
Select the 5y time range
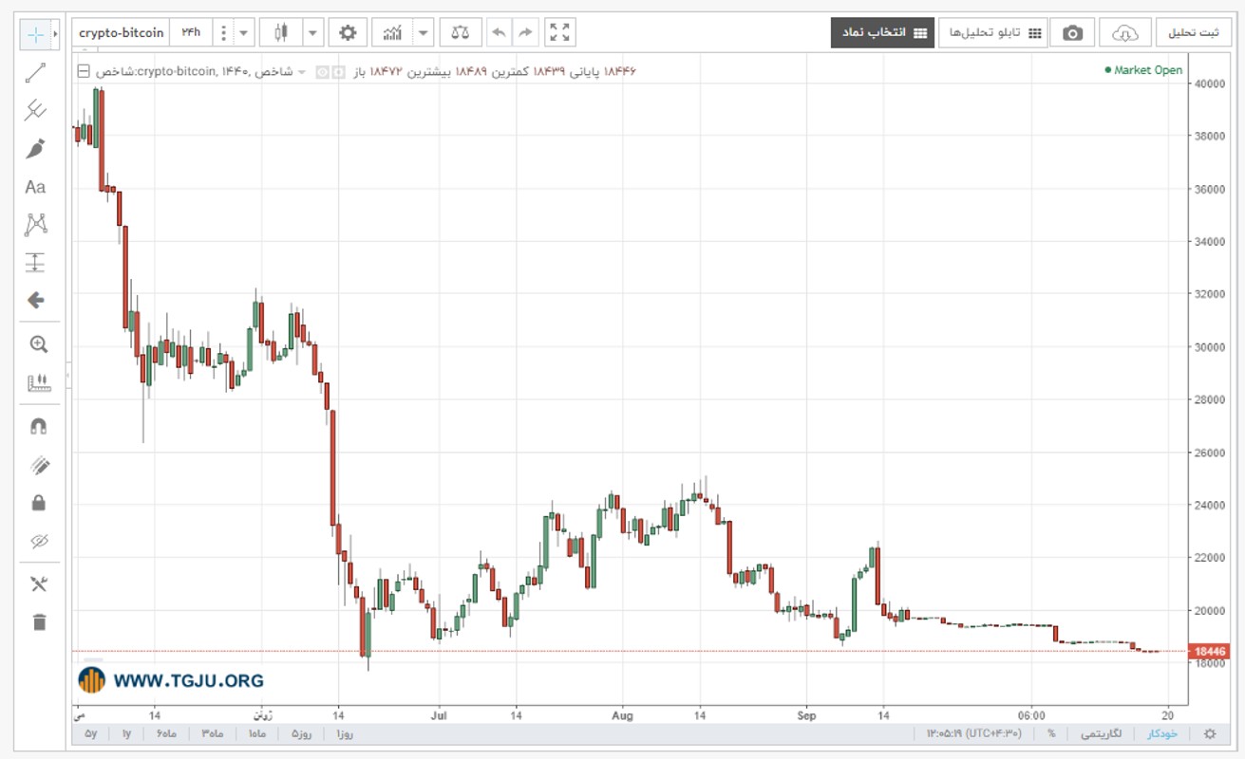[x=91, y=733]
